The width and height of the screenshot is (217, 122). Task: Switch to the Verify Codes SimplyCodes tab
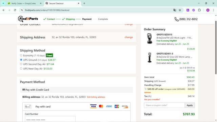tap(23, 3)
